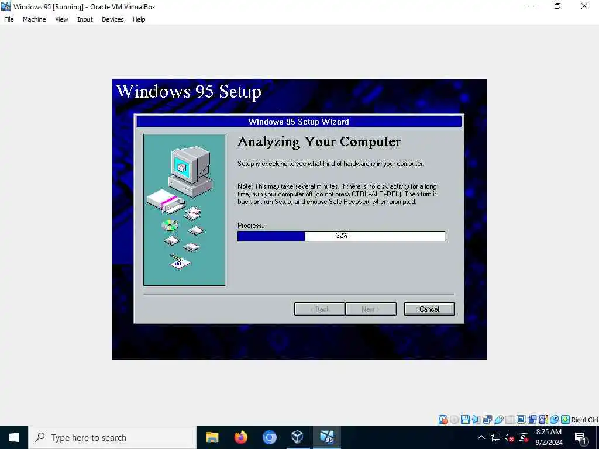Click the mouse integration indicator icon

(555, 420)
